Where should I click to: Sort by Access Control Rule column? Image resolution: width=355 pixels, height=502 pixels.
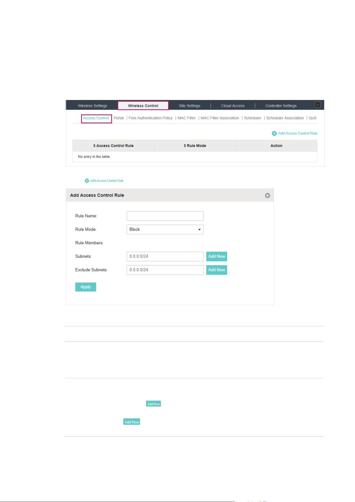point(113,146)
